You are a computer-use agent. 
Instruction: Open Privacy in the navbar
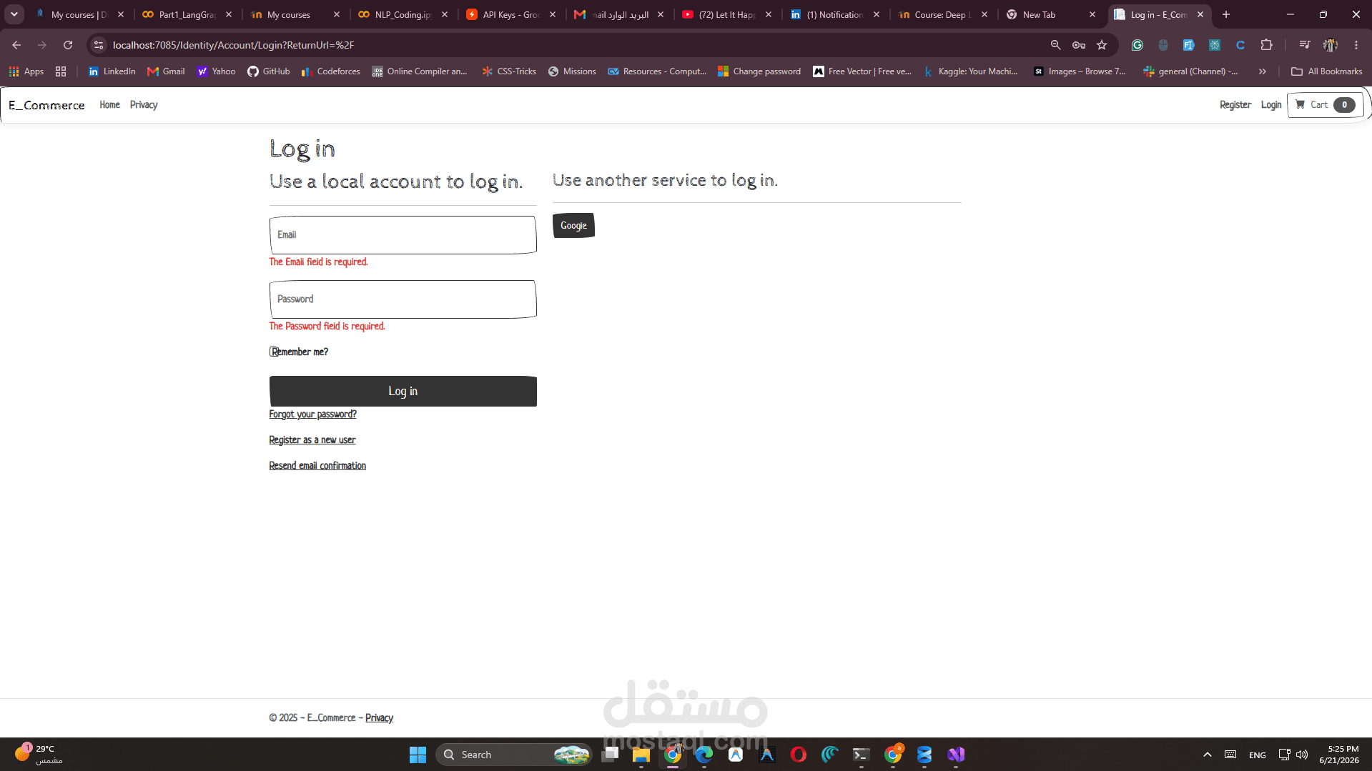144,105
